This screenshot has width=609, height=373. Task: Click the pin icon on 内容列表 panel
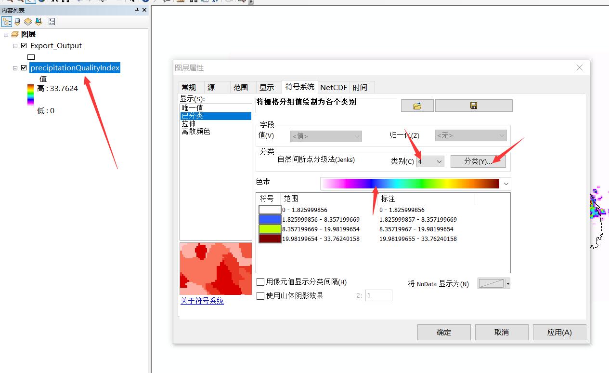click(x=136, y=10)
